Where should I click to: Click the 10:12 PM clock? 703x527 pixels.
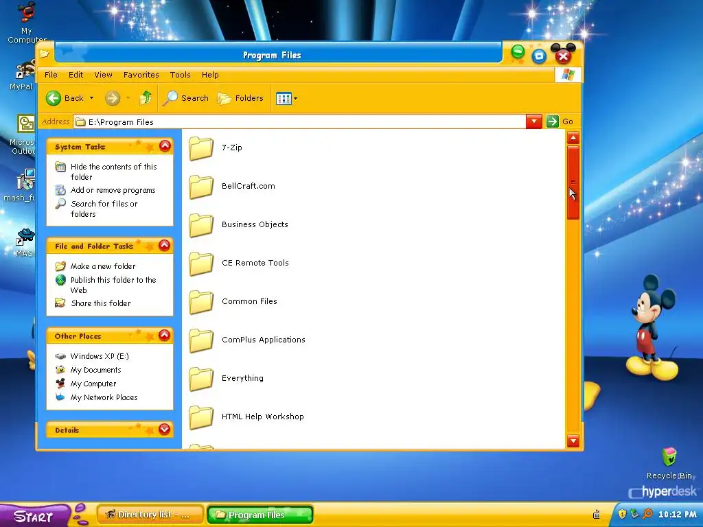pos(678,515)
